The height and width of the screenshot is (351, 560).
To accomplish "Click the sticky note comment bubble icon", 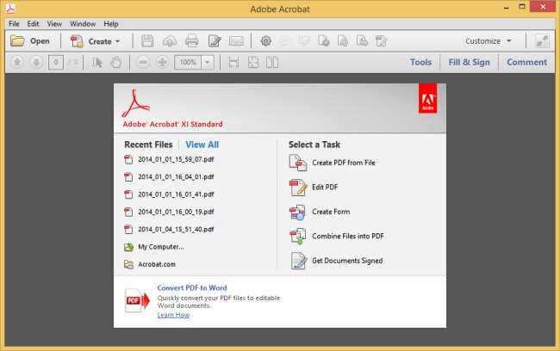I will pyautogui.click(x=285, y=41).
